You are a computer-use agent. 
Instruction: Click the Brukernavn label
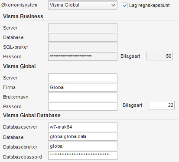click(16, 97)
